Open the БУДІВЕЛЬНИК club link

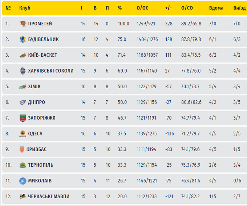tap(43, 39)
